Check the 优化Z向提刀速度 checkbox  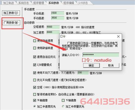(x=35, y=80)
